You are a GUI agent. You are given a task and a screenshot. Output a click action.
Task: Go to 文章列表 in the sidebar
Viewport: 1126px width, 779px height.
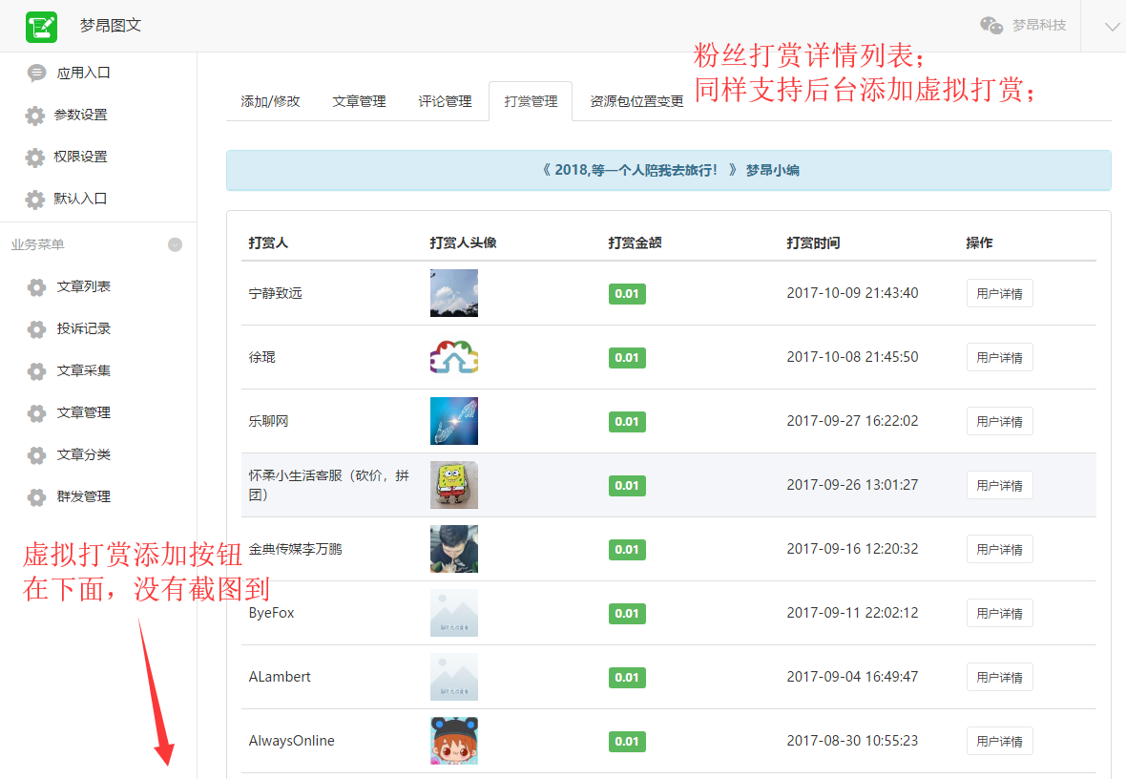[83, 286]
